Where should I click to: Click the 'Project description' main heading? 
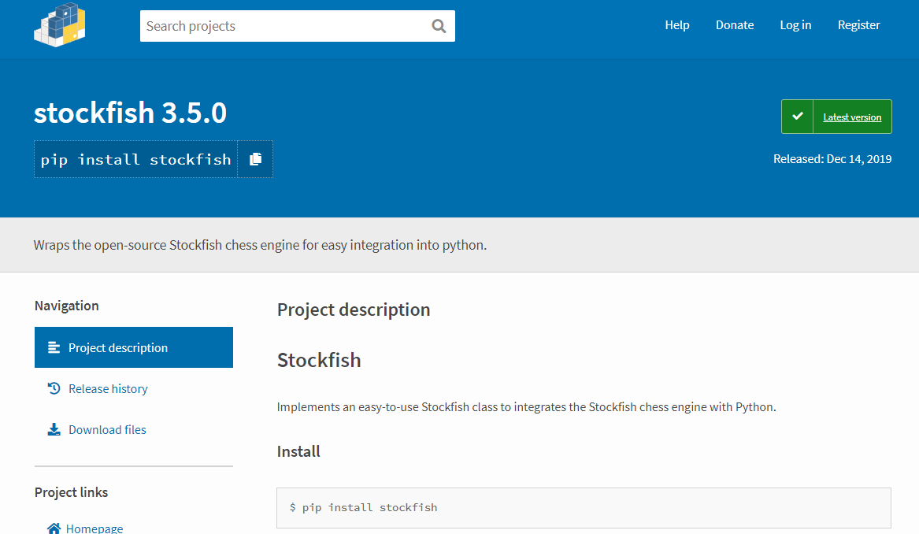pyautogui.click(x=354, y=310)
